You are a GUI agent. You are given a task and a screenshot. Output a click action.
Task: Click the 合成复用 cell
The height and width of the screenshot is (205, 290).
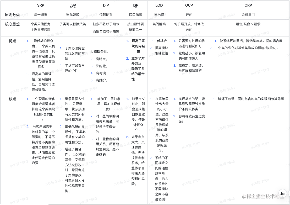click(248, 15)
